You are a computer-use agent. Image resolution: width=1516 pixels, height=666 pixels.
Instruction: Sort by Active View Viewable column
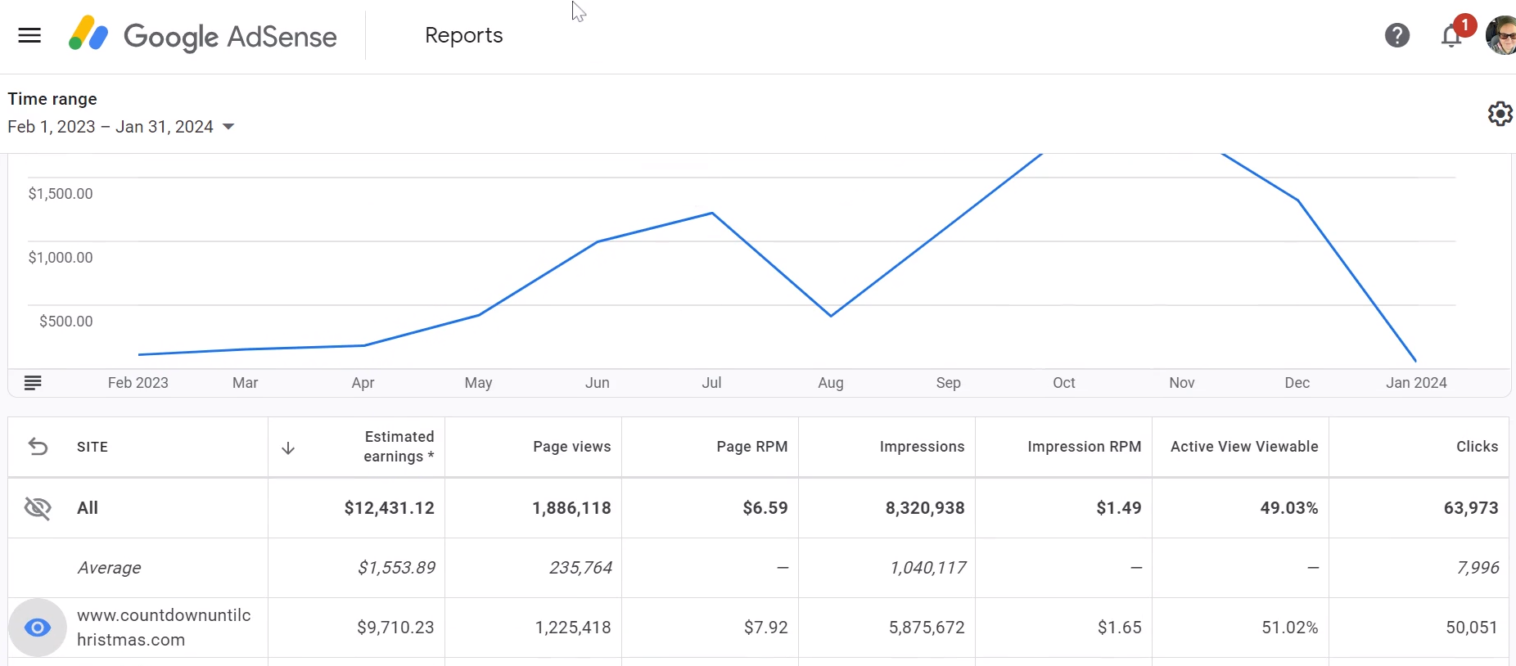1244,447
